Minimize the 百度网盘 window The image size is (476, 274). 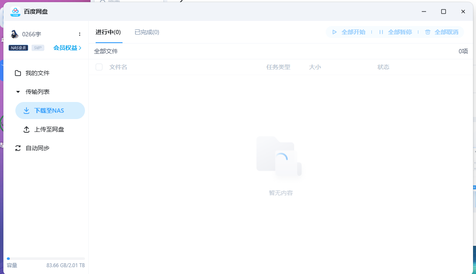tap(424, 12)
